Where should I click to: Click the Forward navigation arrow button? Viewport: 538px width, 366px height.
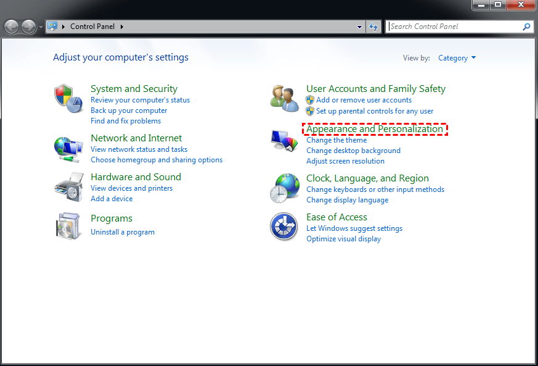28,27
